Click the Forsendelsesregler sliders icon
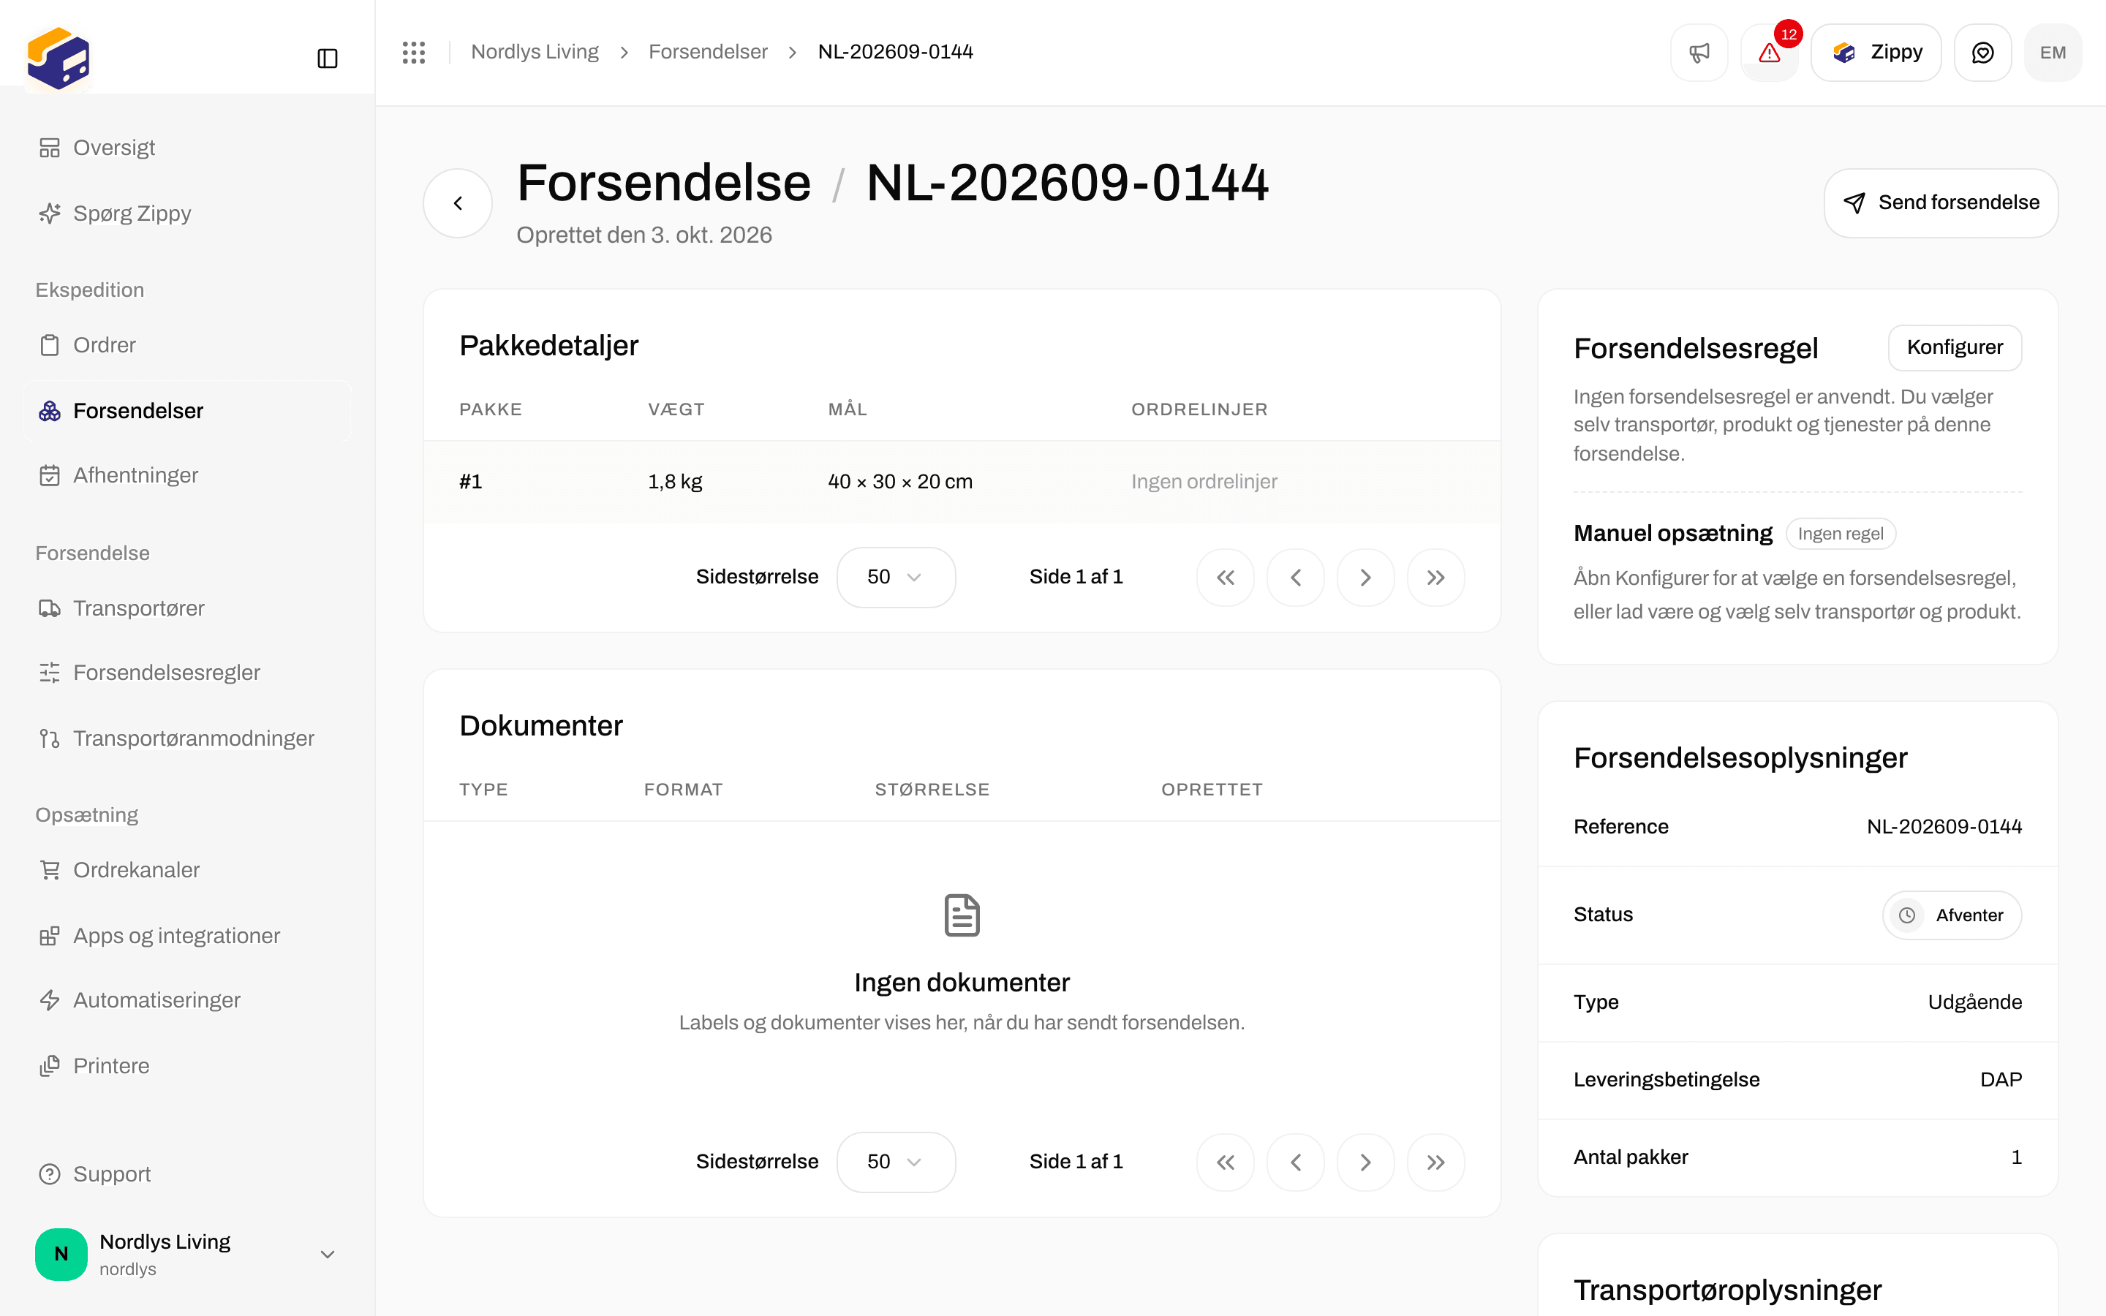 50,673
